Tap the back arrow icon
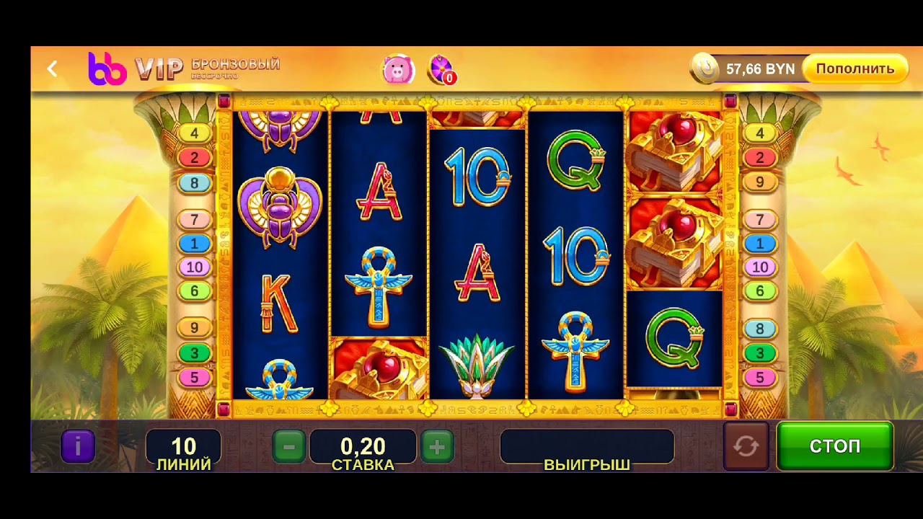The height and width of the screenshot is (519, 923). [x=52, y=69]
